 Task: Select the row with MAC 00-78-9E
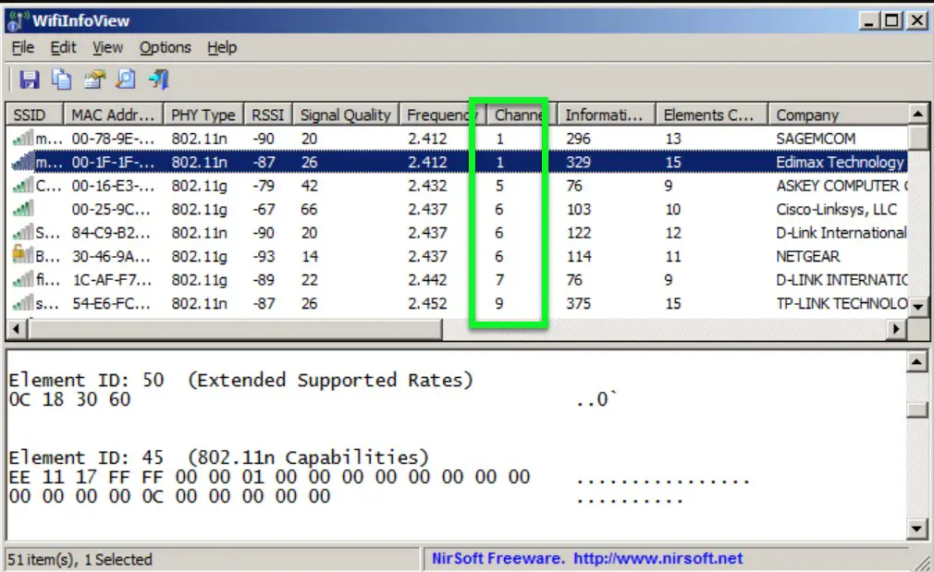click(457, 138)
